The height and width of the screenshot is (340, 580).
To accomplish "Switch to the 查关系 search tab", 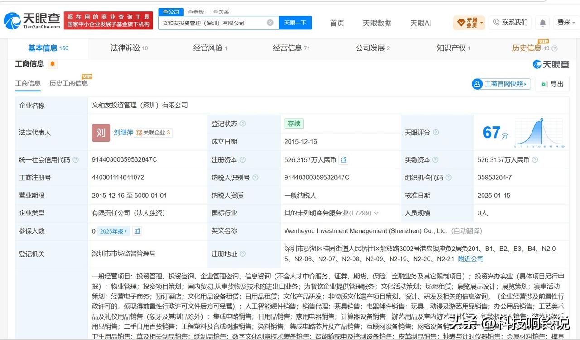I will pos(221,12).
